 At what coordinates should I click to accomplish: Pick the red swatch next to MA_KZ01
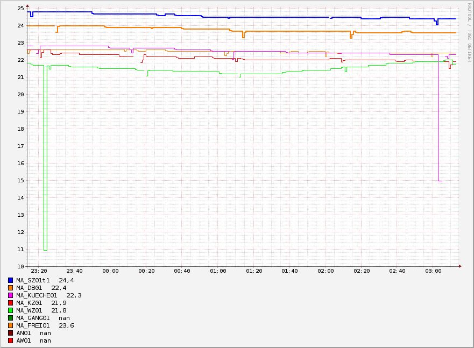tap(10, 303)
